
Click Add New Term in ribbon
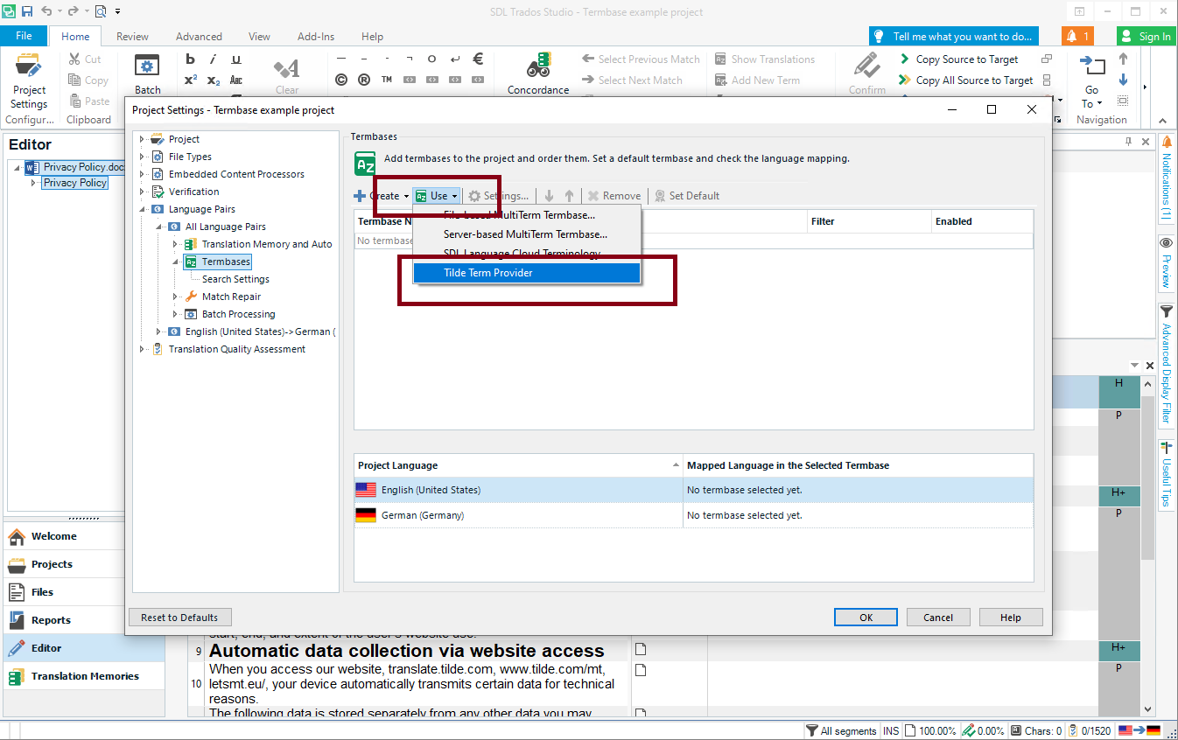[757, 80]
